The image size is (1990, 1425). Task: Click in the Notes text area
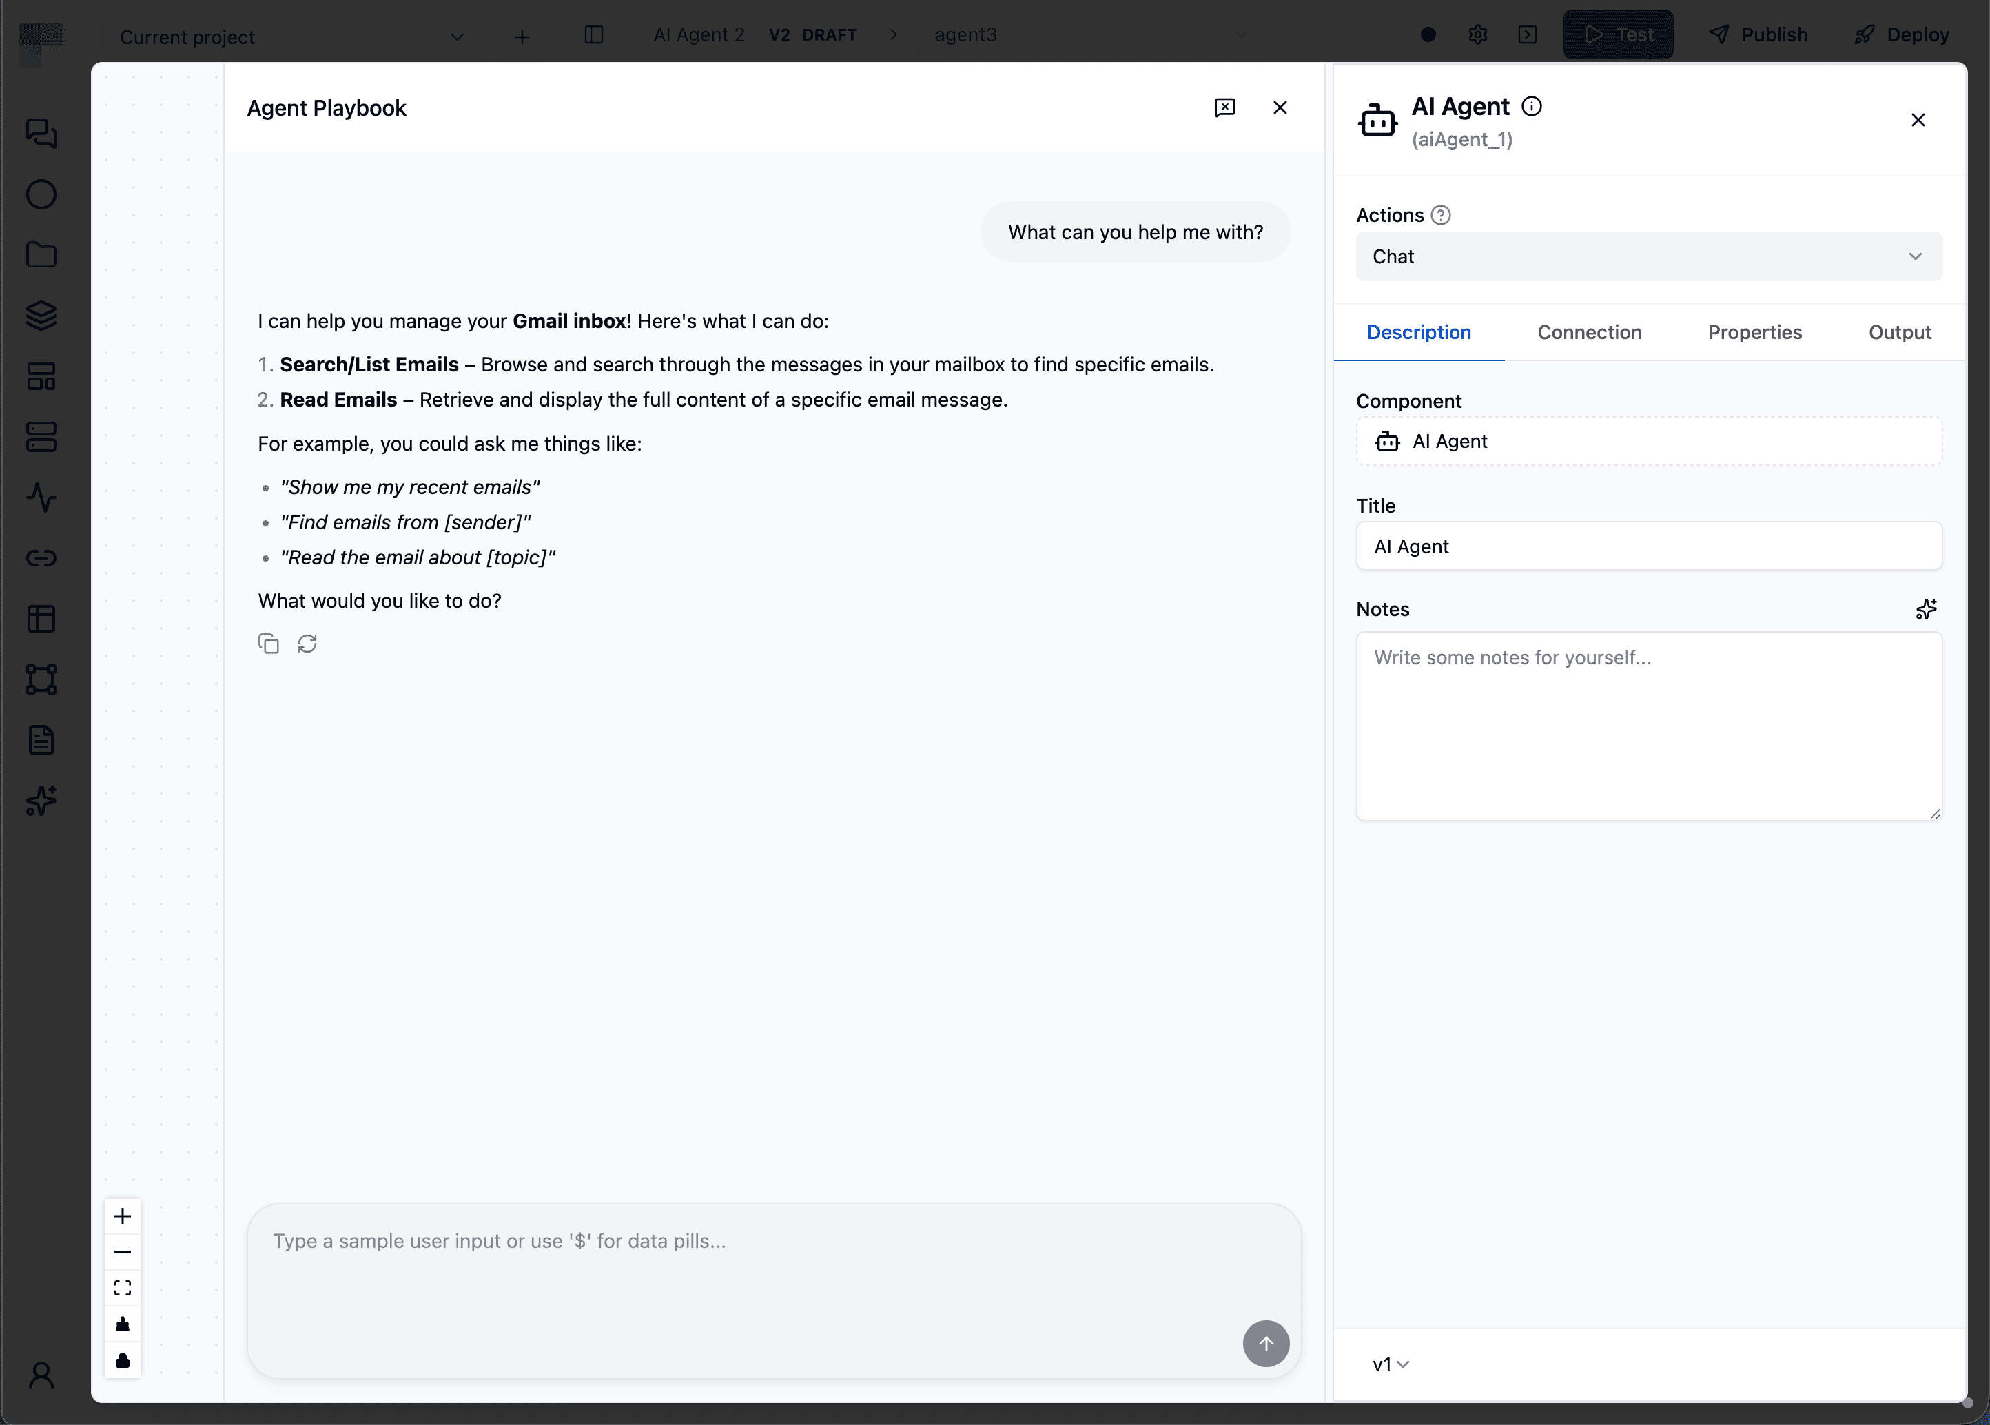pos(1649,726)
